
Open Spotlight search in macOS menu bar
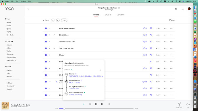click(x=176, y=1)
